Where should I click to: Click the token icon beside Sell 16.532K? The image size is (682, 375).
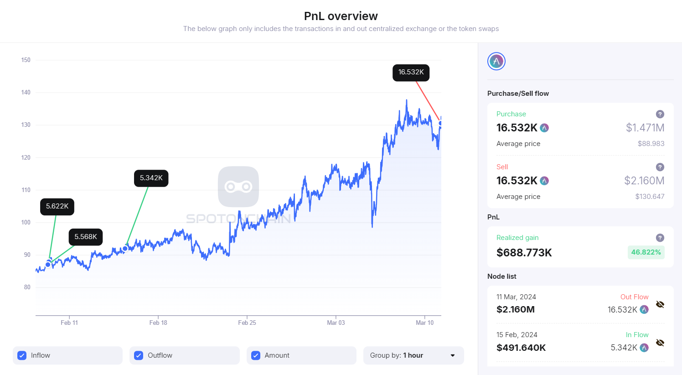pyautogui.click(x=544, y=181)
